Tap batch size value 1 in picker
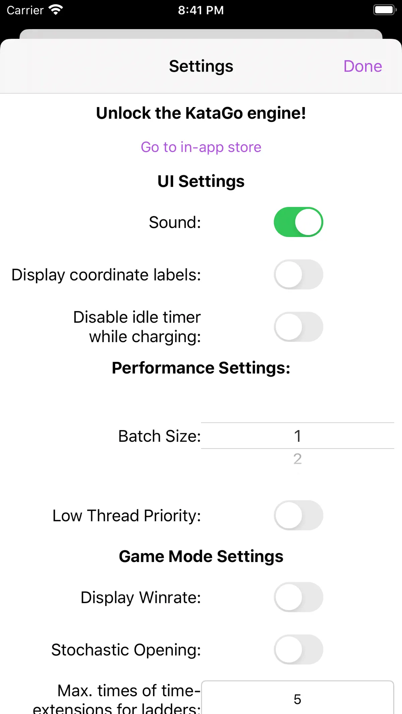 [x=297, y=436]
